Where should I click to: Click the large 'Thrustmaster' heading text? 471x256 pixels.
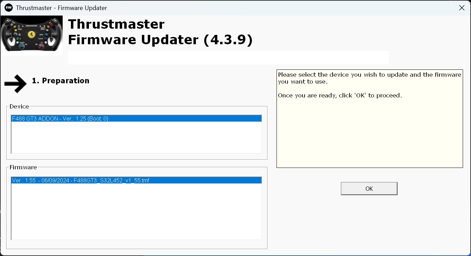pyautogui.click(x=116, y=24)
